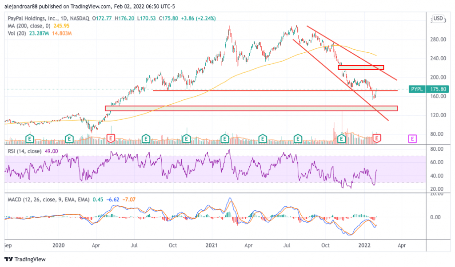Select the RSI (14, close) indicator legend
Screen dimensions: 455x267
[x=24, y=151]
